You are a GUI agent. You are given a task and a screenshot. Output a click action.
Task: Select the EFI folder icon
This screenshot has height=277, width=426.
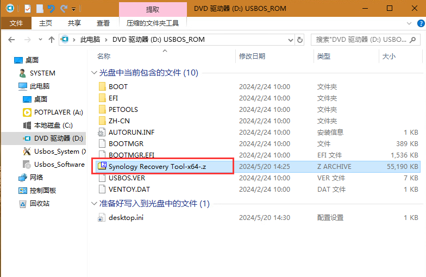[x=102, y=98]
